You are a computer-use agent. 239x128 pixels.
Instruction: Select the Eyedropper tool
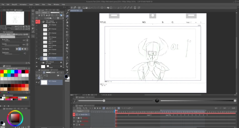click(x=67, y=73)
